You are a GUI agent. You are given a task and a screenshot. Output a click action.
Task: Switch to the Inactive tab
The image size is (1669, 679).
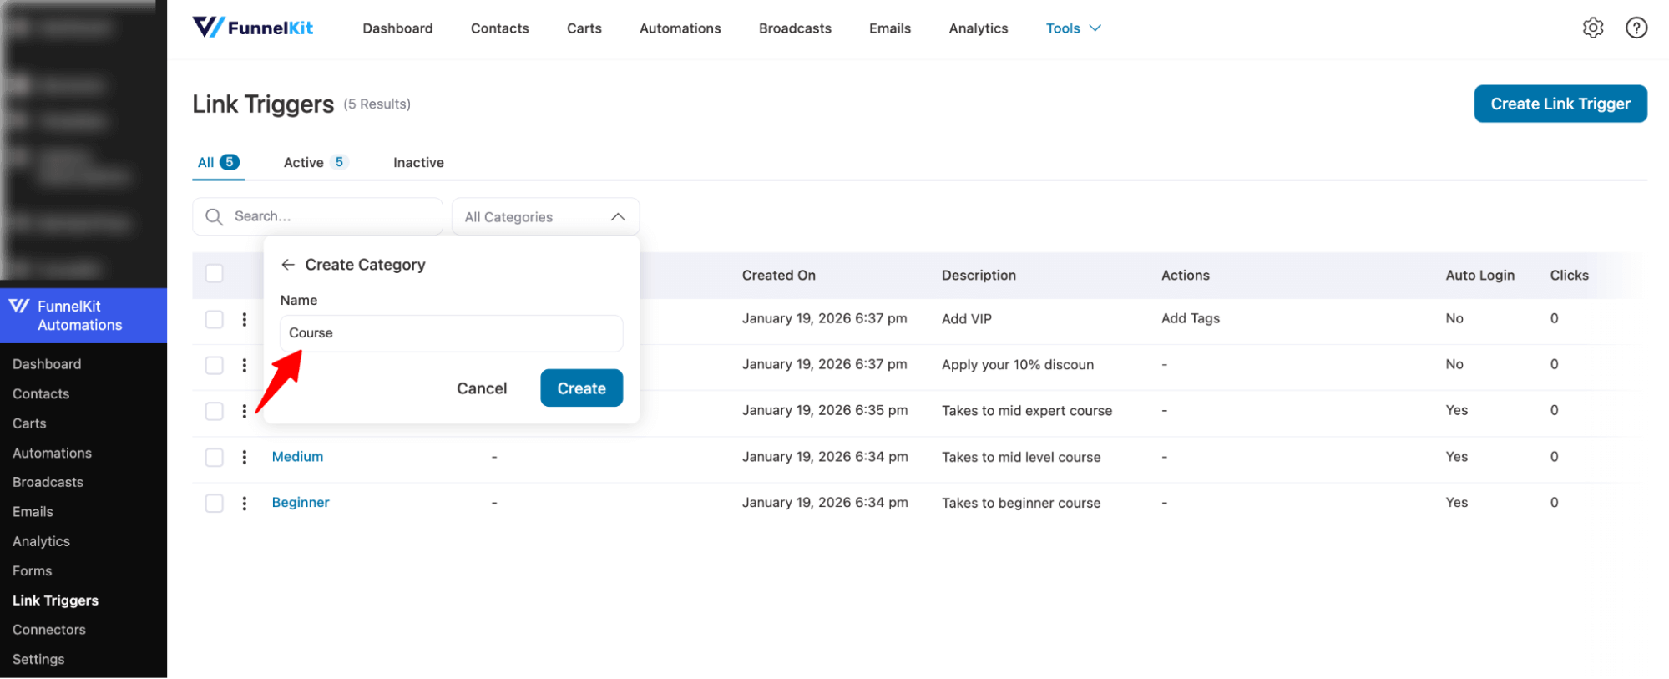(x=418, y=163)
